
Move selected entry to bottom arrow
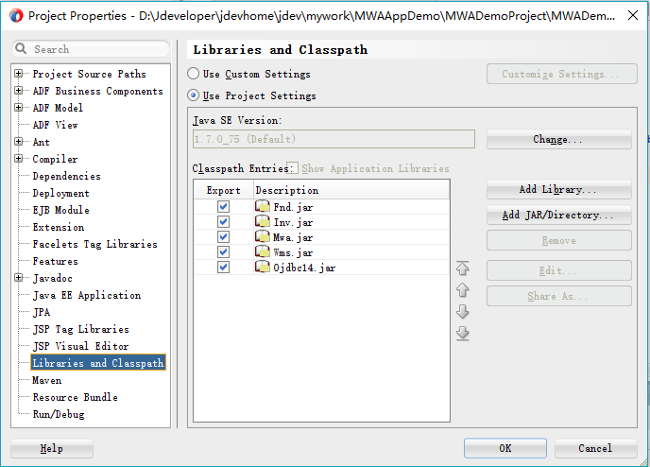click(463, 333)
